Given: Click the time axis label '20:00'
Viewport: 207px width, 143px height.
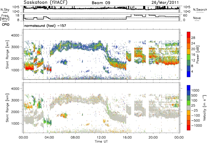Looking at the screenshot, I should click(x=153, y=138).
